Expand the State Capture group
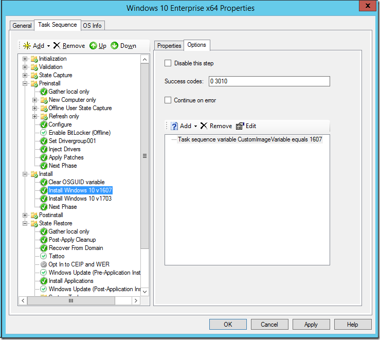Screen dimensions: 380x340 point(25,76)
